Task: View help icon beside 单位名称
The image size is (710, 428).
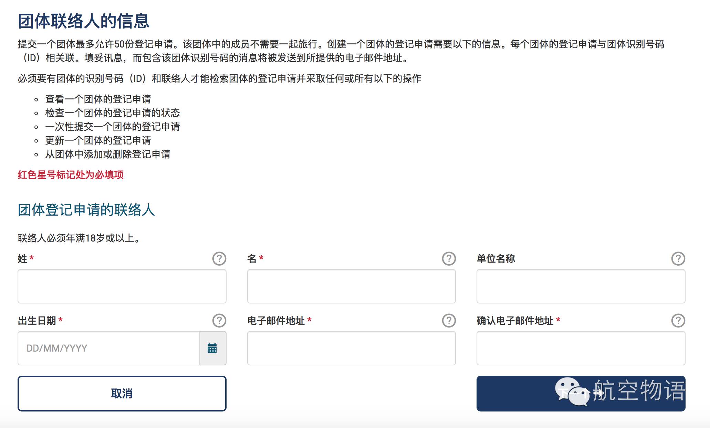Action: pos(678,258)
